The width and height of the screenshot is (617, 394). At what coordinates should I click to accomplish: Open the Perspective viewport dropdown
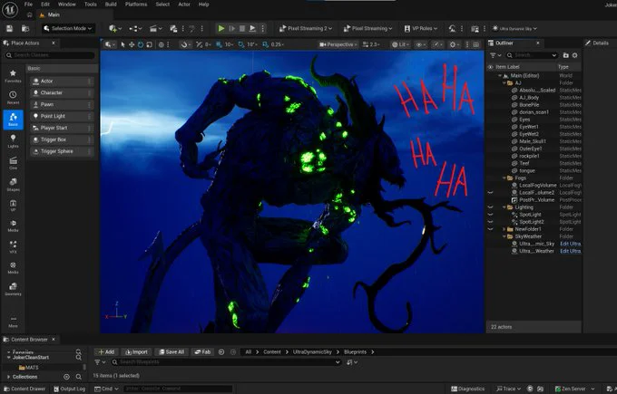coord(338,44)
